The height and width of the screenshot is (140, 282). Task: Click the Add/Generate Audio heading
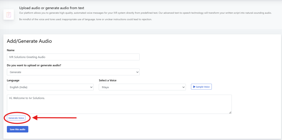tap(29, 41)
